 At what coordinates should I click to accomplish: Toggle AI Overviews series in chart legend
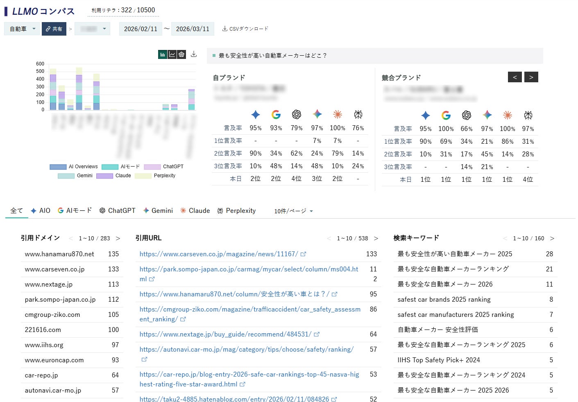[74, 167]
